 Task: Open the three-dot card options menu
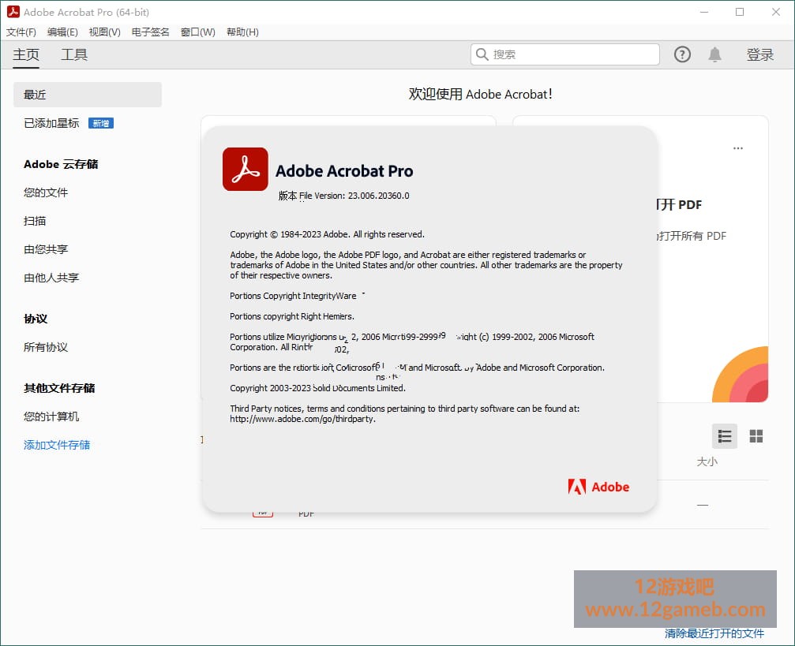(737, 148)
